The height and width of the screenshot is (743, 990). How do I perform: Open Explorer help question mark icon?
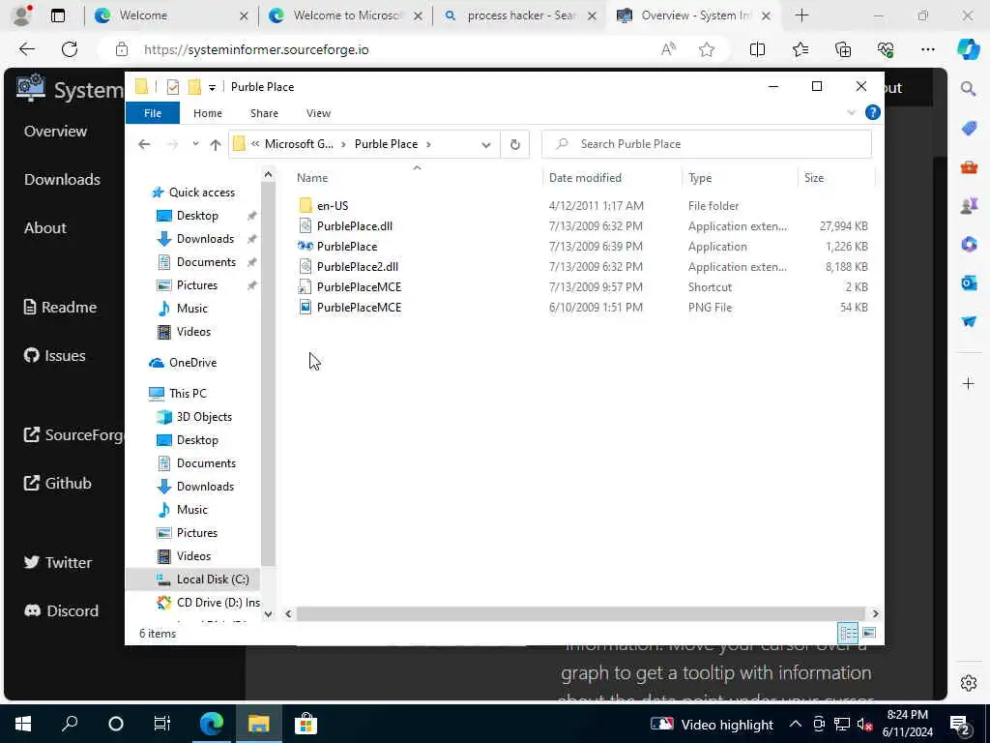[873, 112]
